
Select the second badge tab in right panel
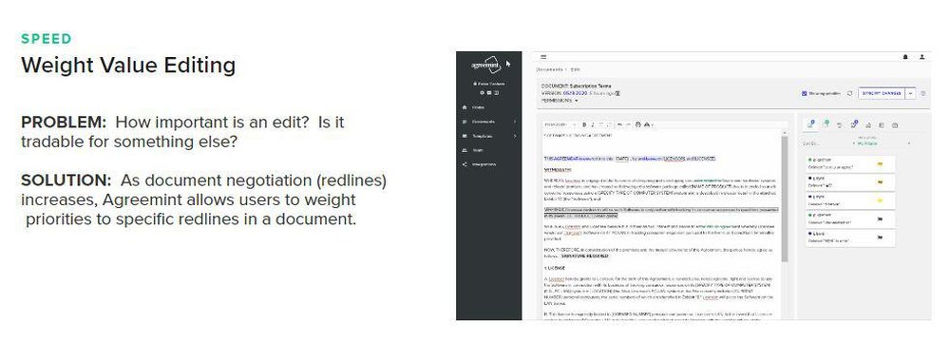[x=826, y=124]
